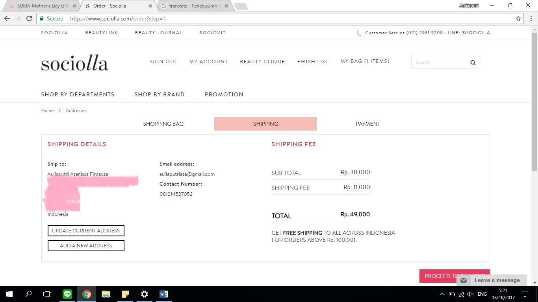This screenshot has width=538, height=302.
Task: Open File Explorer from the taskbar
Action: click(106, 294)
